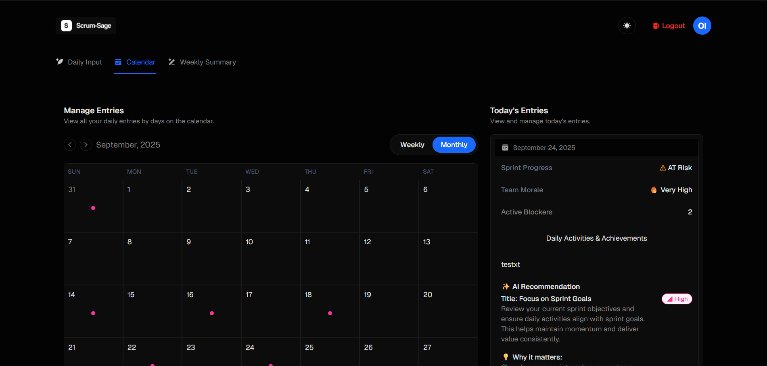Select calendar day 26
Image resolution: width=767 pixels, height=366 pixels.
point(389,352)
